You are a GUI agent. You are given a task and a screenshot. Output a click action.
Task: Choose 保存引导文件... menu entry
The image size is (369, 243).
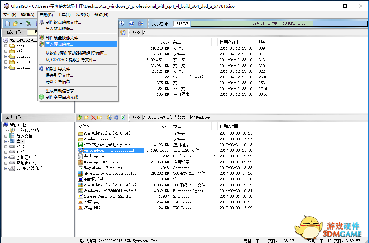(78, 75)
